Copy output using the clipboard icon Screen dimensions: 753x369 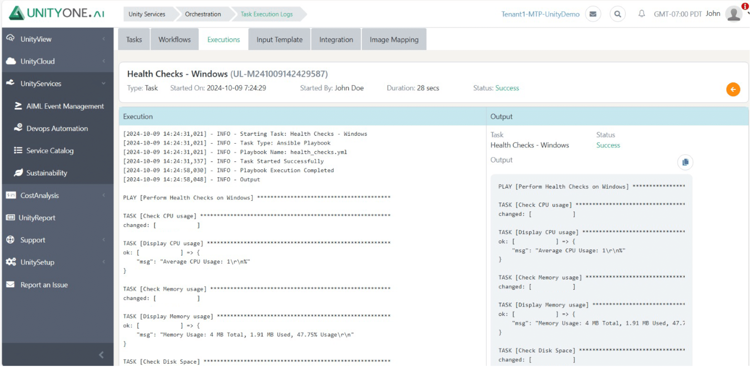[685, 162]
